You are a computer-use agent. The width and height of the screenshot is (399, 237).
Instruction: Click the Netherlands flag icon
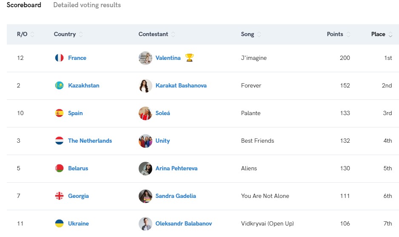[x=59, y=141]
